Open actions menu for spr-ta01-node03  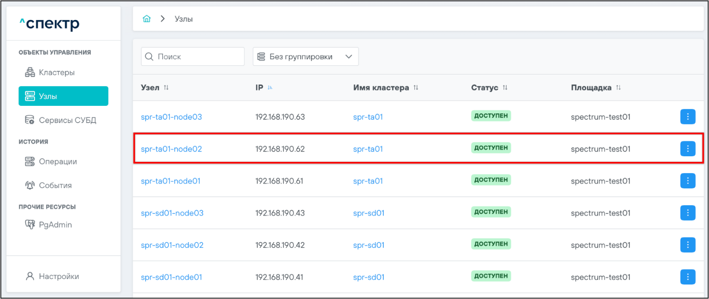(x=688, y=117)
